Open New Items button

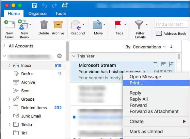[x=24, y=29]
